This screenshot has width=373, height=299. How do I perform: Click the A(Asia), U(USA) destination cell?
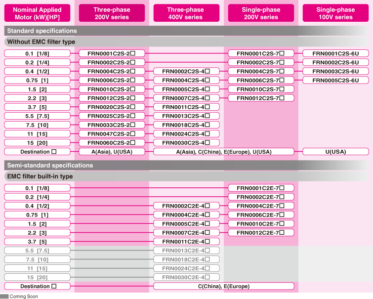click(x=112, y=152)
